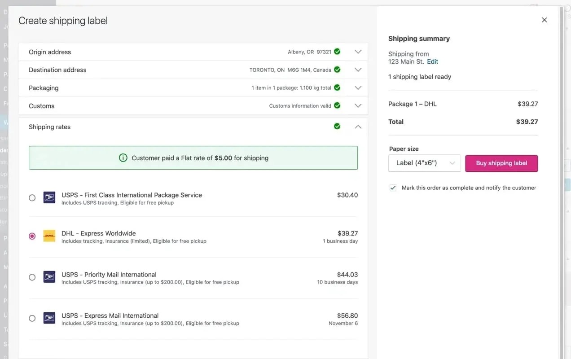Image resolution: width=571 pixels, height=359 pixels.
Task: Click the green checkmark beside Packaging
Action: 337,88
